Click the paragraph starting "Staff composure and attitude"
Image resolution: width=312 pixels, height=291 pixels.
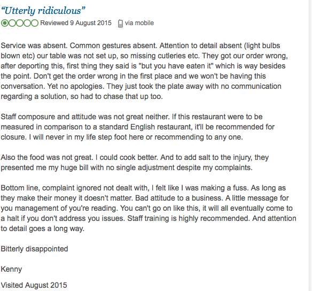pyautogui.click(x=137, y=127)
